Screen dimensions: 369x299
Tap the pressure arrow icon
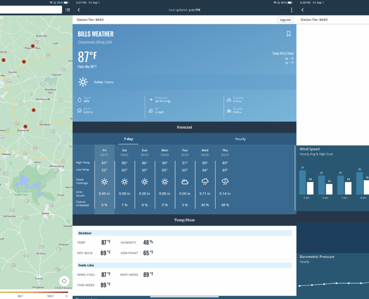point(150,99)
